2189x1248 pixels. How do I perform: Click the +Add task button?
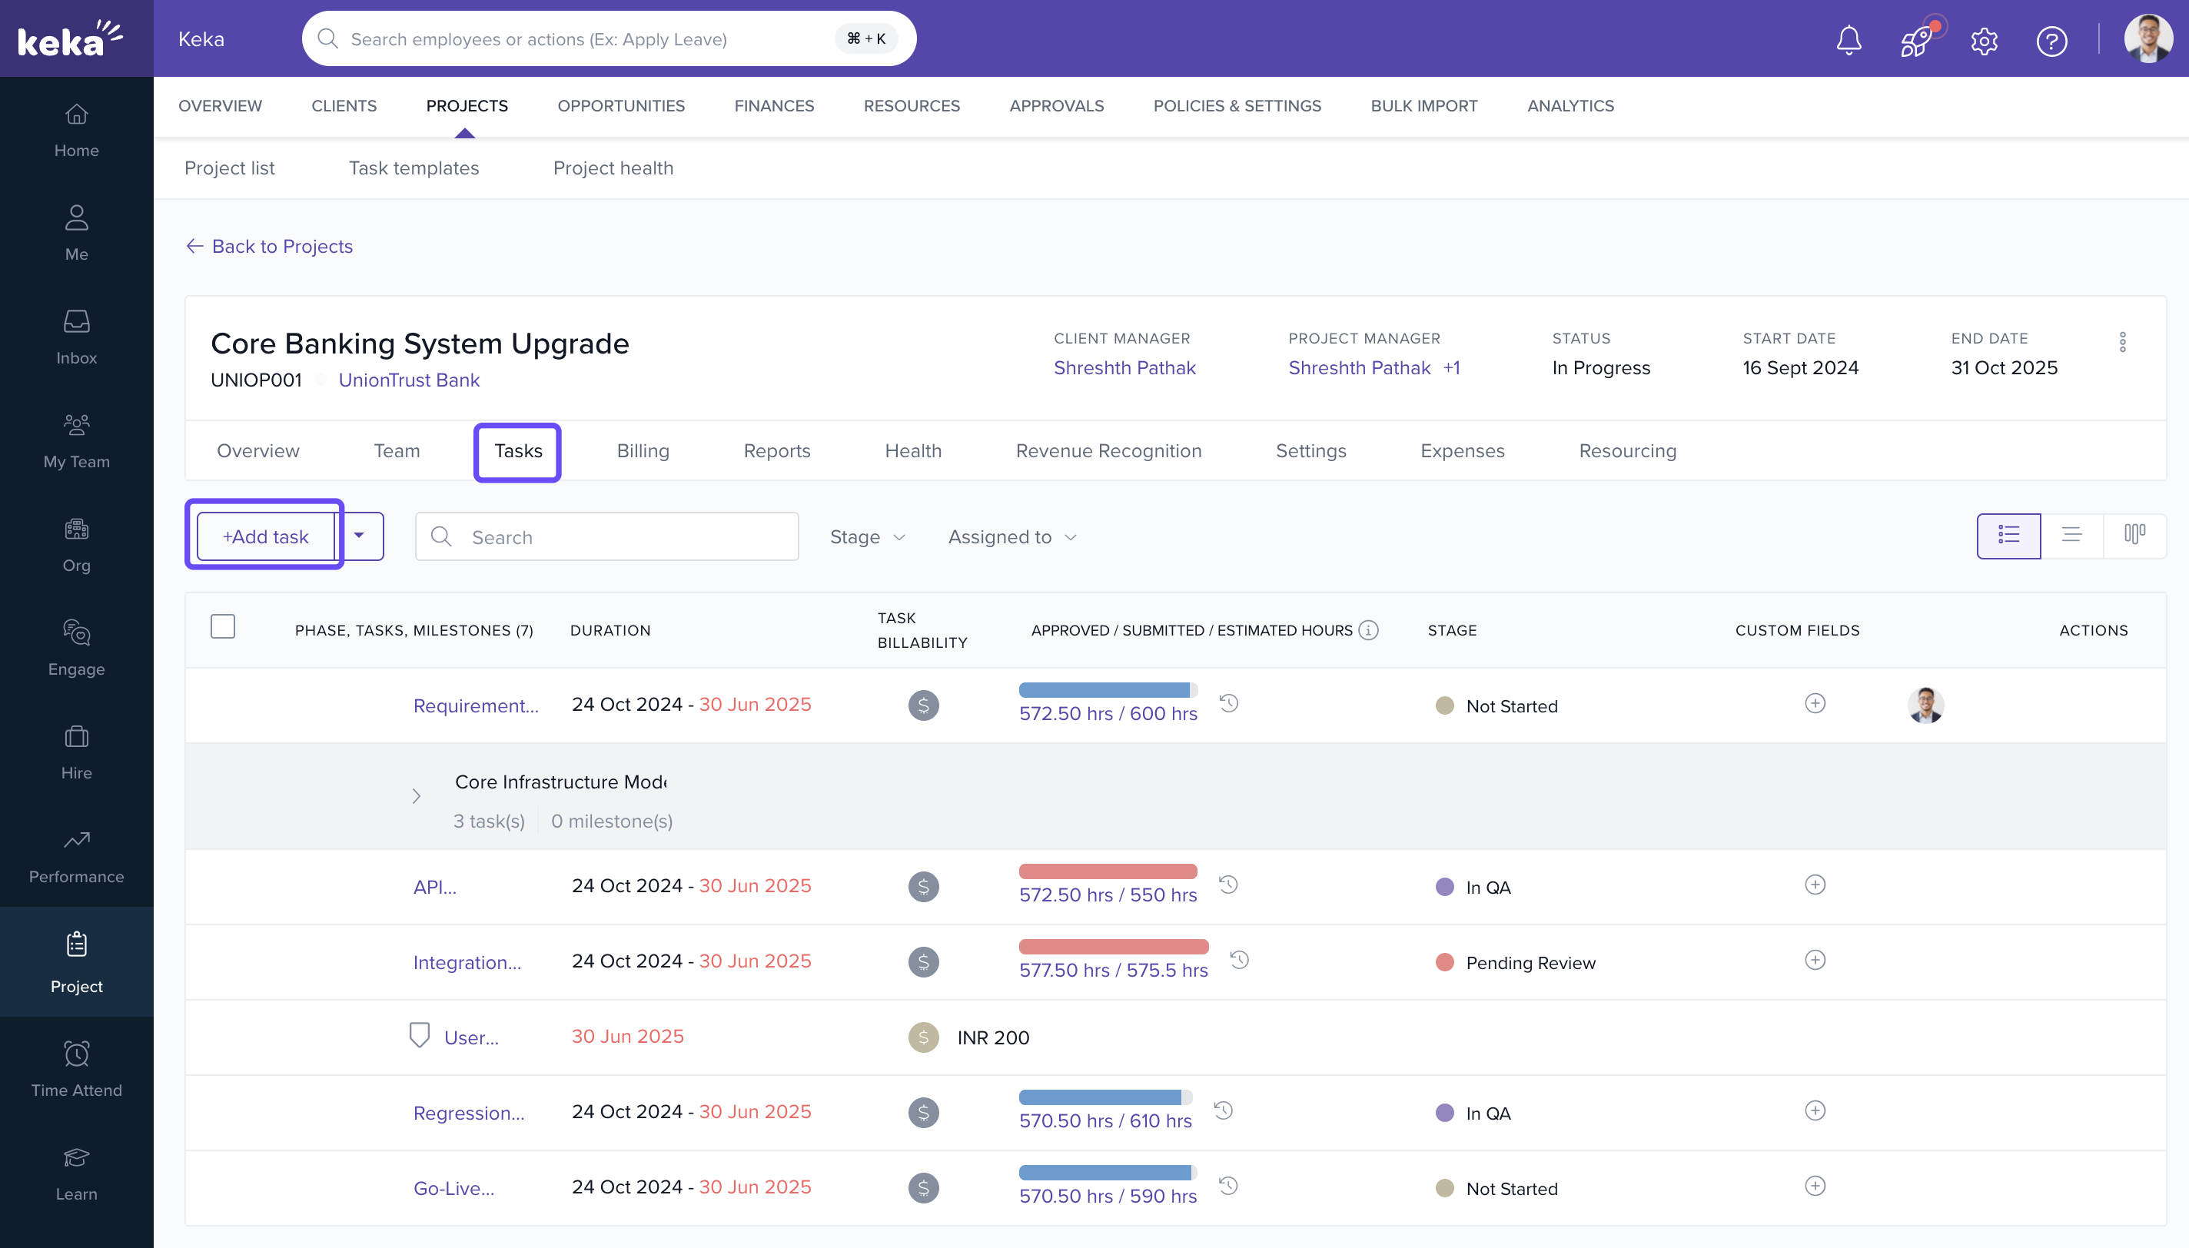pyautogui.click(x=266, y=536)
